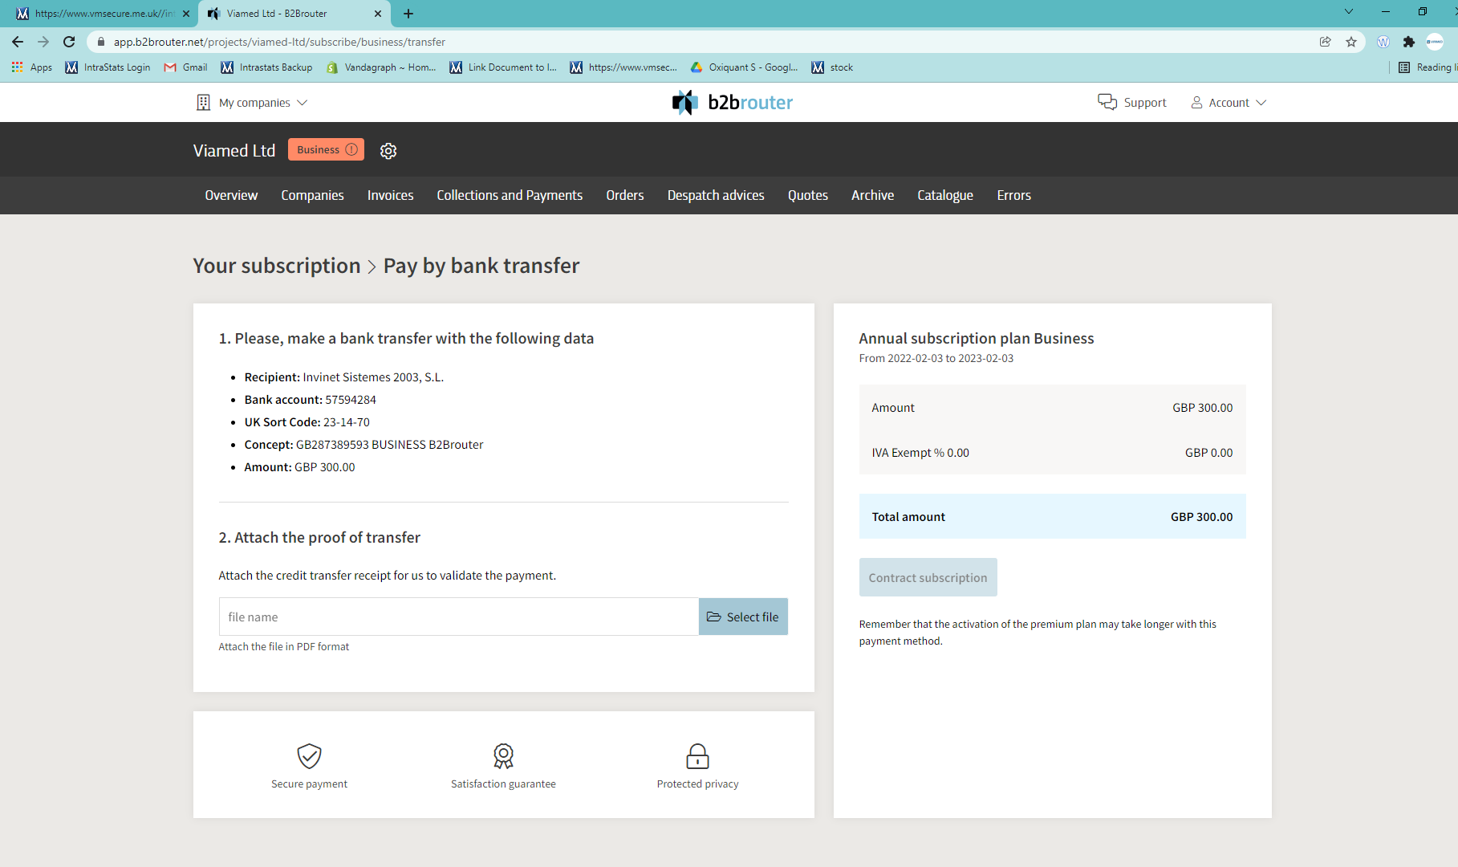
Task: Click the Your subscription breadcrumb link
Action: point(277,266)
